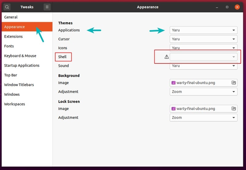
Task: Click the Lock Screen image file browse icon
Action: [234, 109]
